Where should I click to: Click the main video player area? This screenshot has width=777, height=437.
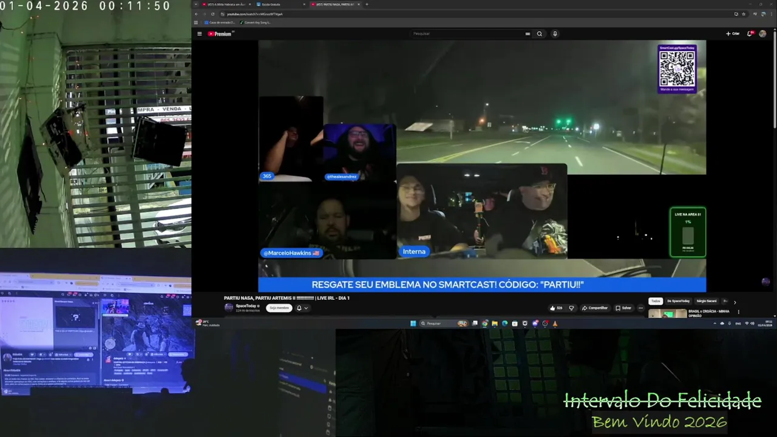click(482, 166)
